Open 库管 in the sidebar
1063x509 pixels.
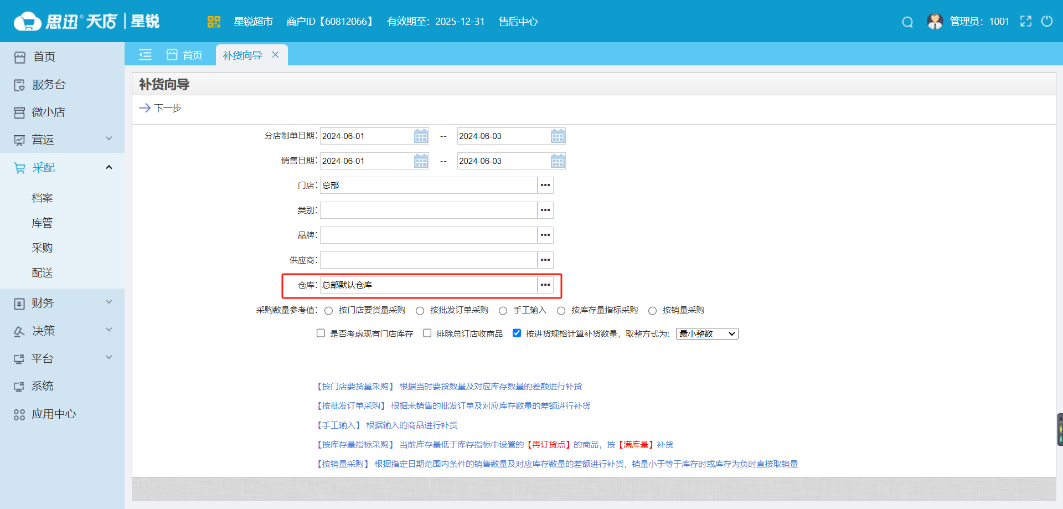click(x=42, y=222)
